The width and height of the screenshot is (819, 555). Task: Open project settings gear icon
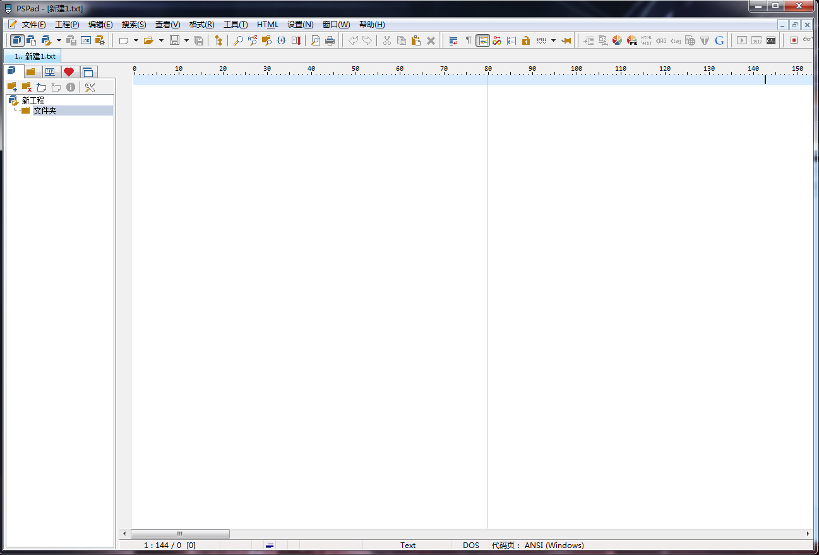point(100,40)
